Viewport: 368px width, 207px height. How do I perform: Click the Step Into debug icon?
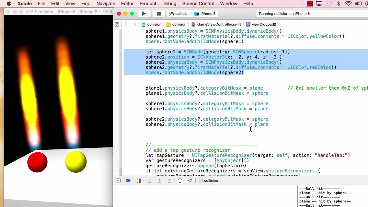point(159,180)
